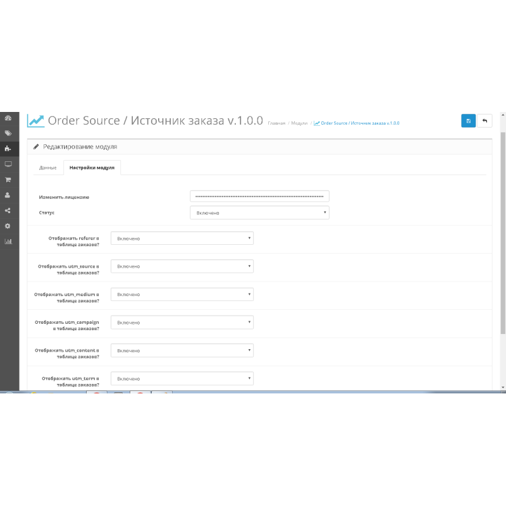Open the utm_campaign display dropdown
Screen dimensions: 506x506
(182, 323)
